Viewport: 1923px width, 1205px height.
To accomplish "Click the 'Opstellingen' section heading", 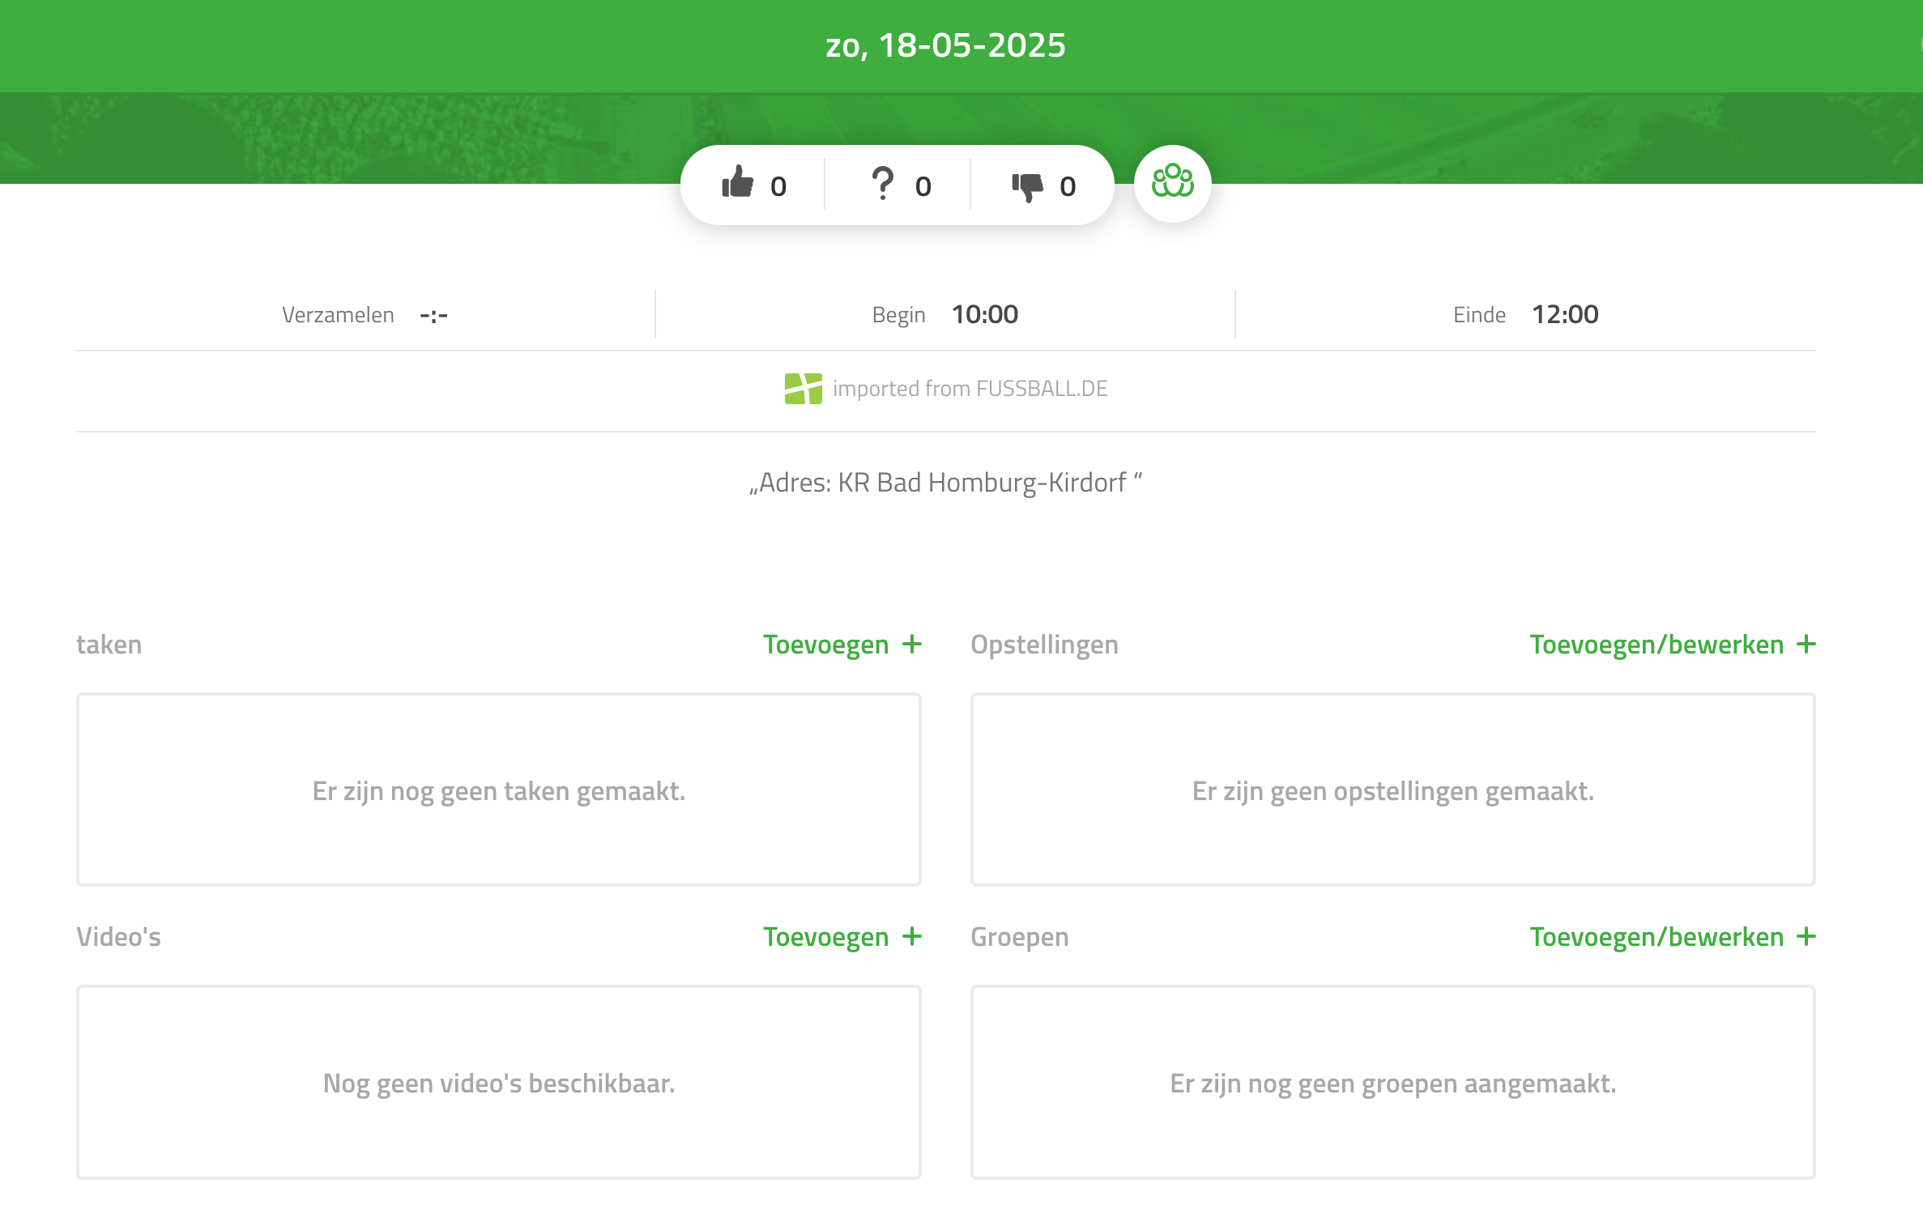I will [x=1044, y=645].
